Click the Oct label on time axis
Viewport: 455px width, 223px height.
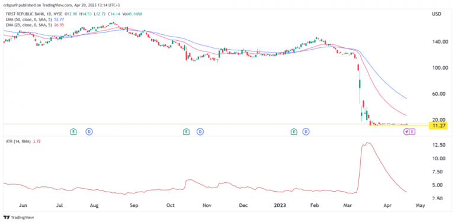point(171,206)
